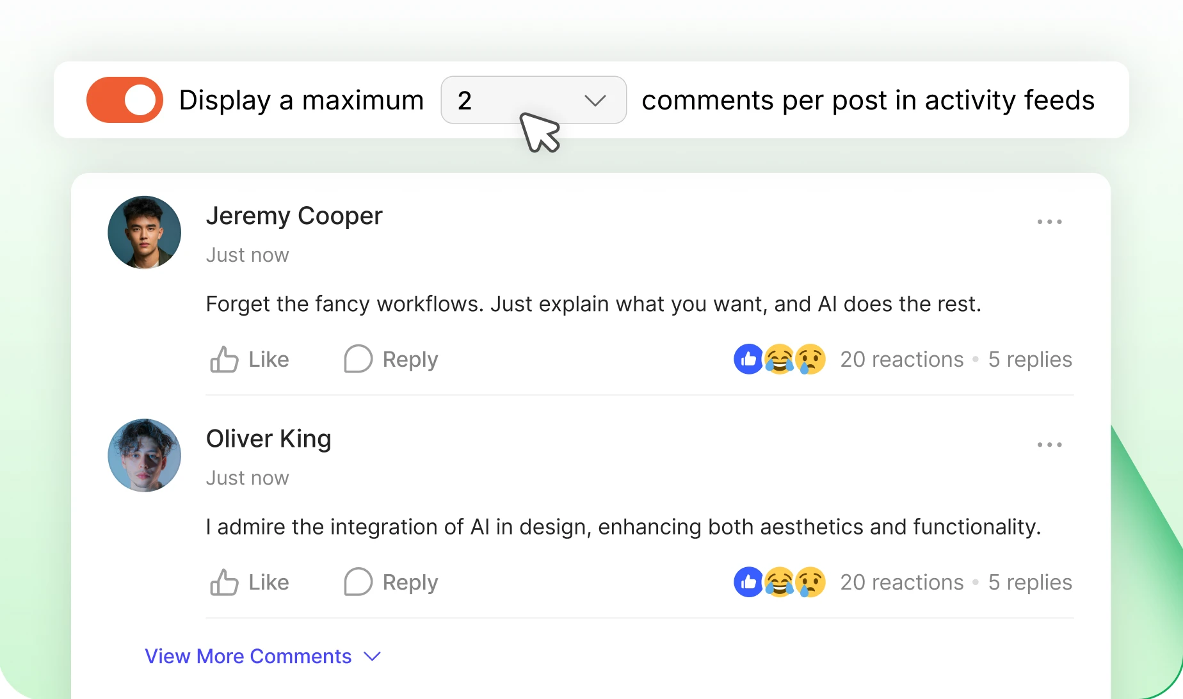Screen dimensions: 1183x699
Task: Click the name Jeremy Cooper
Action: coord(294,216)
